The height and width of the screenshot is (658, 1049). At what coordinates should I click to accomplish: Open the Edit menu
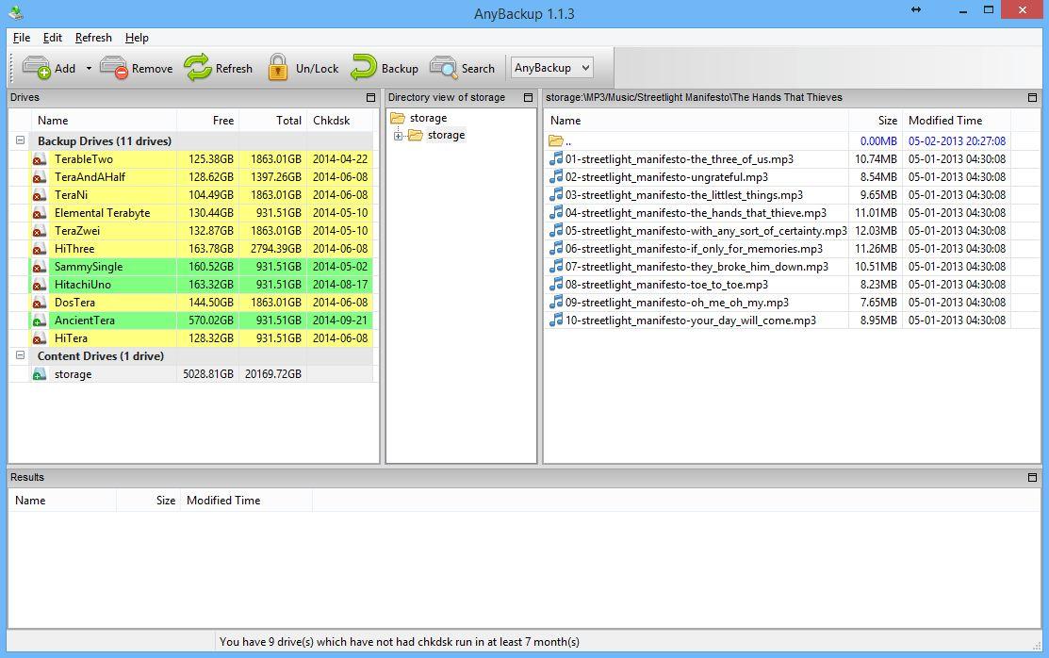click(x=52, y=38)
